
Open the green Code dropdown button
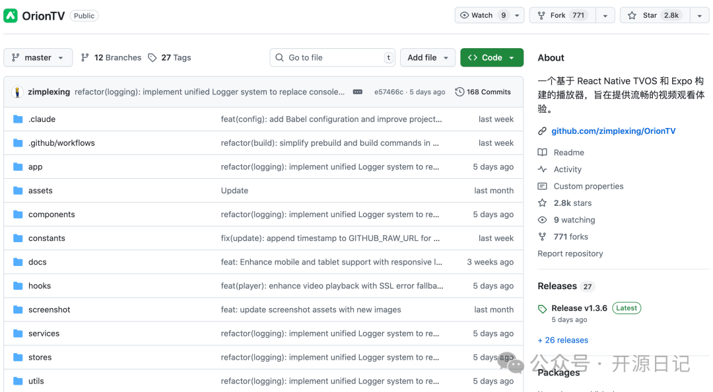coord(492,58)
